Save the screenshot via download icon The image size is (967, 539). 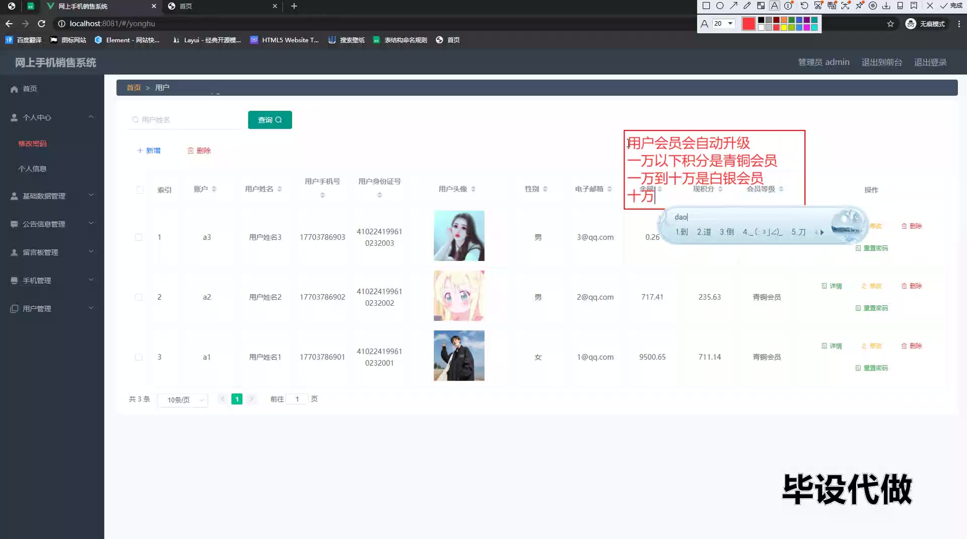[x=886, y=6]
